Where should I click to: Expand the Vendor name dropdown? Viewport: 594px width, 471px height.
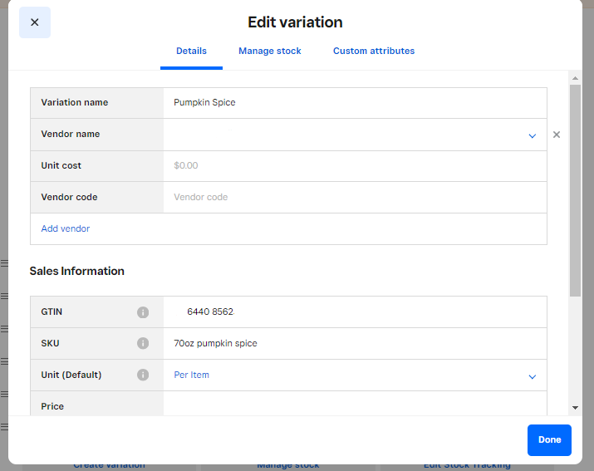click(x=532, y=135)
